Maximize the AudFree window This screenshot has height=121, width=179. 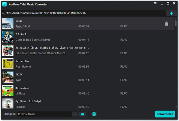point(168,3)
